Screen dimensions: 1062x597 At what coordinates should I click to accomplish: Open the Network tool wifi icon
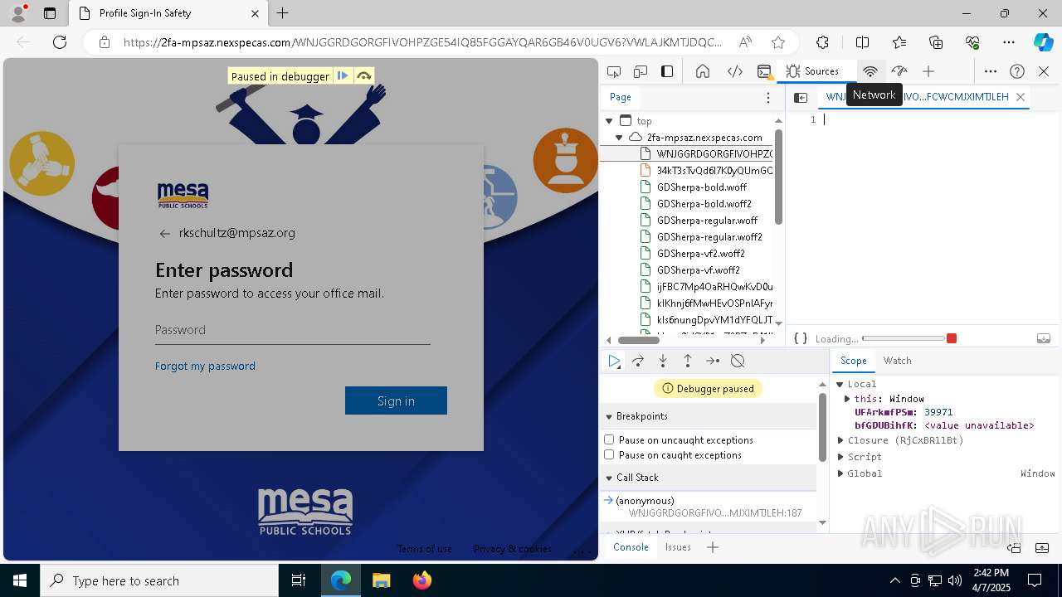click(870, 71)
